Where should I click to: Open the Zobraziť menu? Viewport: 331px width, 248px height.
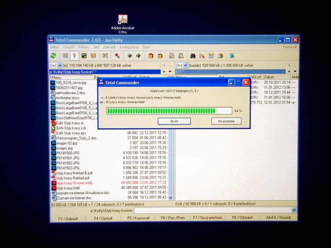[110, 47]
